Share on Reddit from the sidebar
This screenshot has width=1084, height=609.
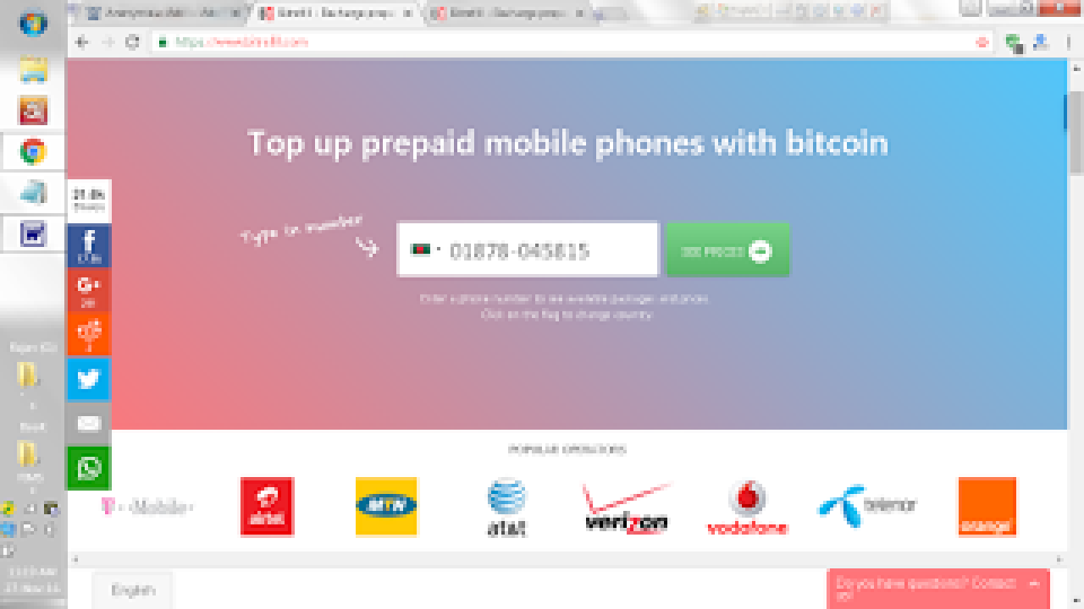point(89,334)
